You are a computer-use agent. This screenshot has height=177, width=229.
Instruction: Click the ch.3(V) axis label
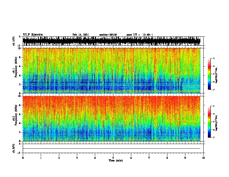tap(14, 148)
